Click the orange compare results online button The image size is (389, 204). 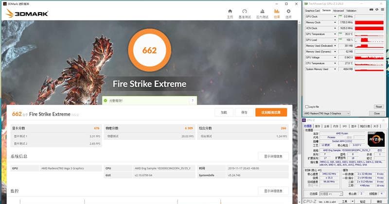coord(271,112)
